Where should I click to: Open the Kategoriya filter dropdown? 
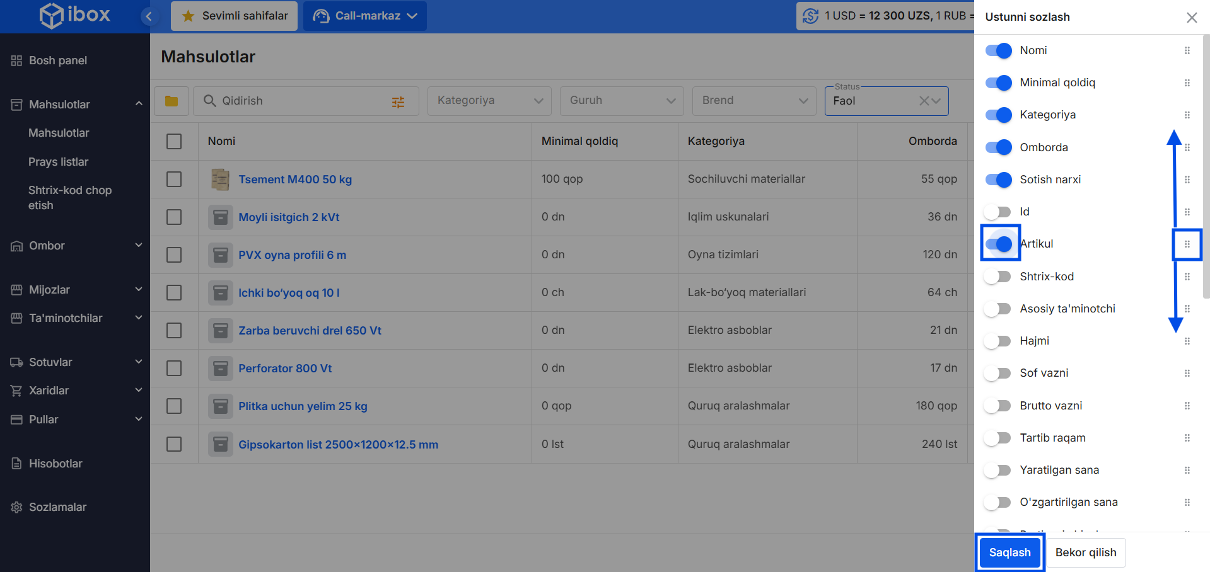489,101
